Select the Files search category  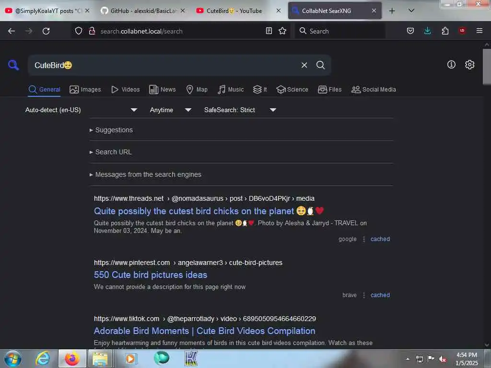(x=329, y=90)
